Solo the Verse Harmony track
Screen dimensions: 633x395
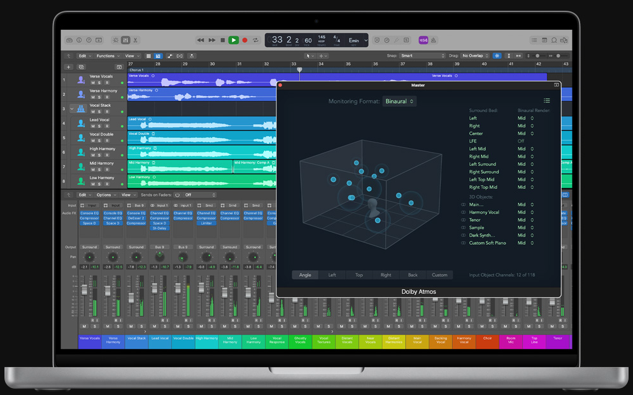click(x=99, y=97)
